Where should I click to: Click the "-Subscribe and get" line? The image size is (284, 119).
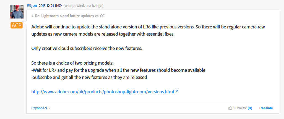[x=89, y=77]
